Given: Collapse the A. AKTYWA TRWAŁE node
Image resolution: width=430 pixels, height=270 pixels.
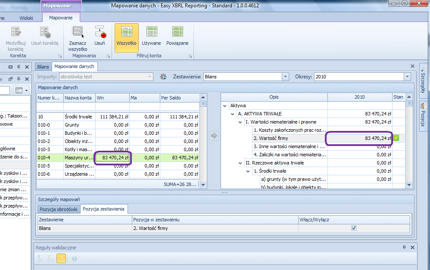Looking at the screenshot, I should pyautogui.click(x=233, y=114).
